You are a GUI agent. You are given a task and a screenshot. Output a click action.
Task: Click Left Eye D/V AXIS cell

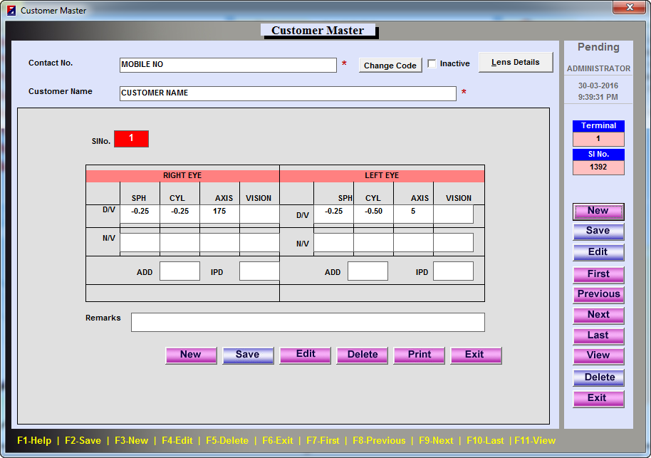[413, 214]
